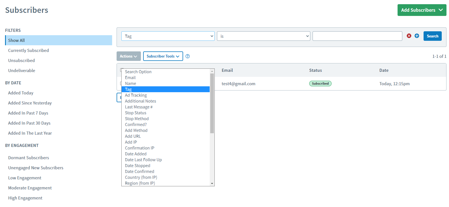Choose Stop Method option
The image size is (449, 207).
166,119
